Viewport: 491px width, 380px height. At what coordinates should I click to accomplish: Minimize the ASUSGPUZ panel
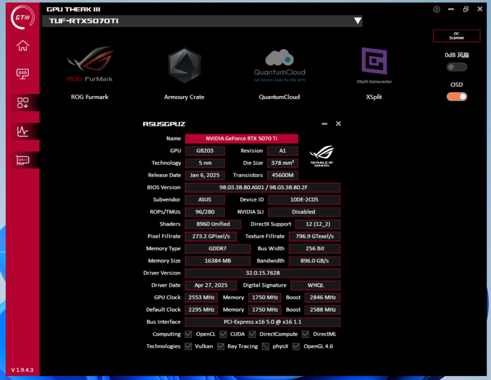click(324, 124)
